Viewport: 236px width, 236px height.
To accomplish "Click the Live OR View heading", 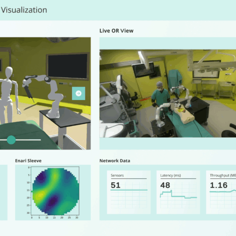I will tap(117, 31).
